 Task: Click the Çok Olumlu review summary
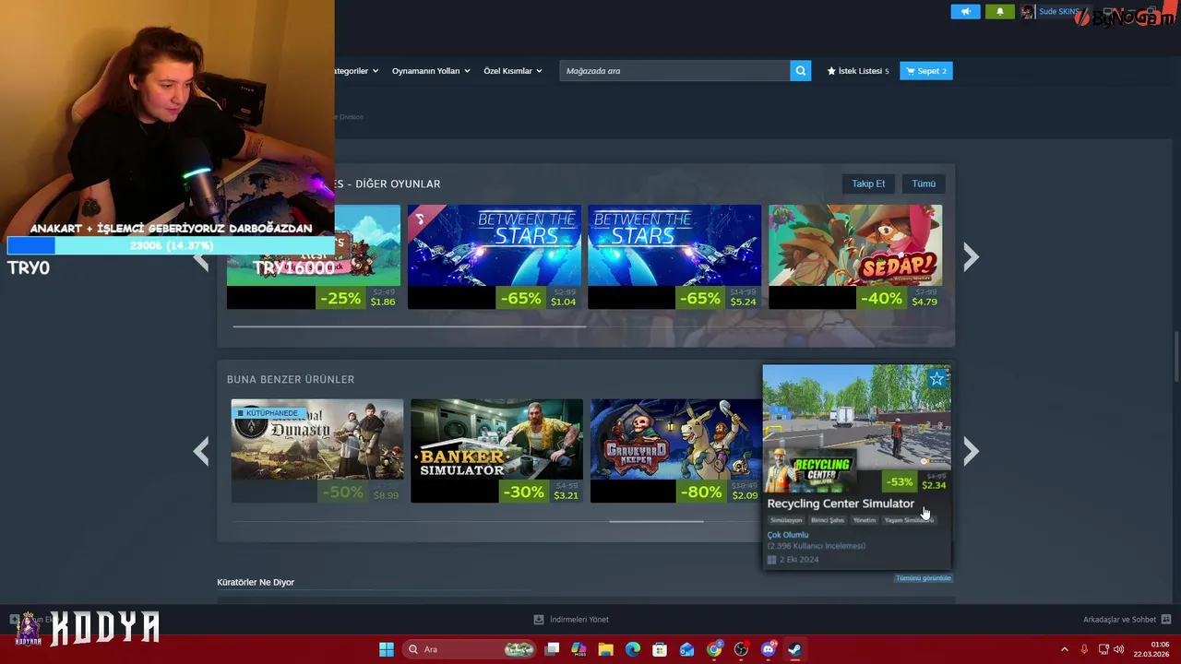[x=788, y=535]
